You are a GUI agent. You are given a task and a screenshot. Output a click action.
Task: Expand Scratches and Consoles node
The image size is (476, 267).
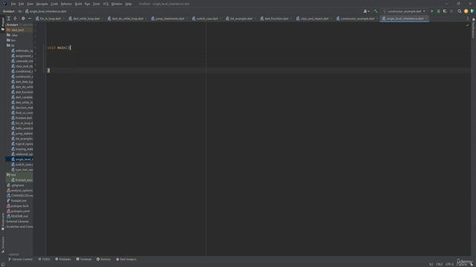(x=19, y=226)
